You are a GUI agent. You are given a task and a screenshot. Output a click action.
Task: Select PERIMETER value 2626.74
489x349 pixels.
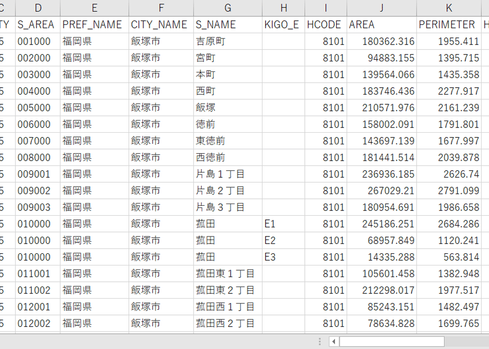pyautogui.click(x=449, y=174)
